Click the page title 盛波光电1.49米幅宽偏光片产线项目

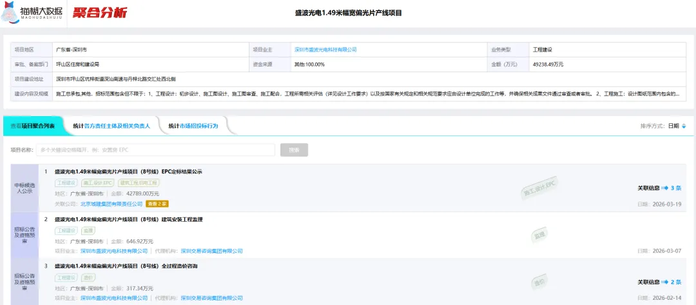click(x=348, y=13)
